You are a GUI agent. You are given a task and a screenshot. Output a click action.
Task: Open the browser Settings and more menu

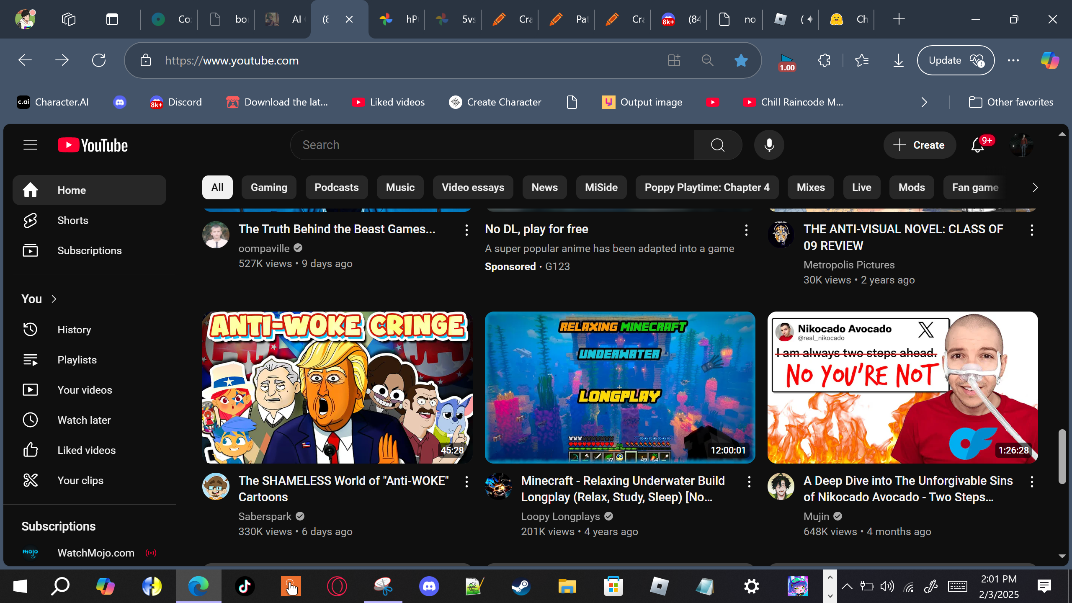1013,60
